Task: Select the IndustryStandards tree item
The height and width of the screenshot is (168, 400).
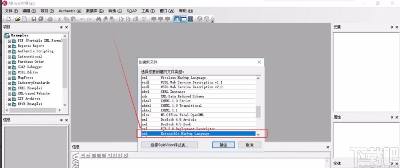Action: tap(34, 83)
